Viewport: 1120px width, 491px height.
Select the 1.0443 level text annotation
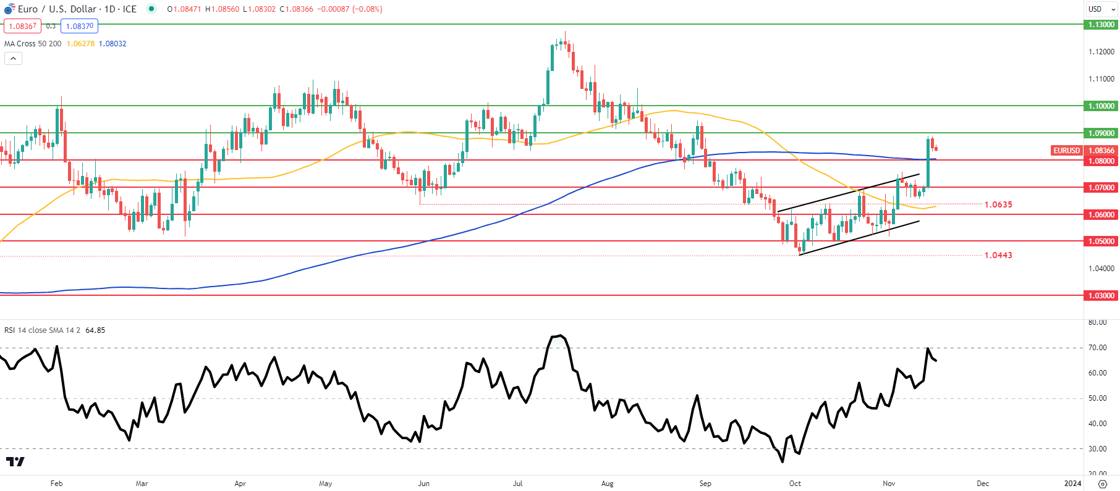coord(998,255)
